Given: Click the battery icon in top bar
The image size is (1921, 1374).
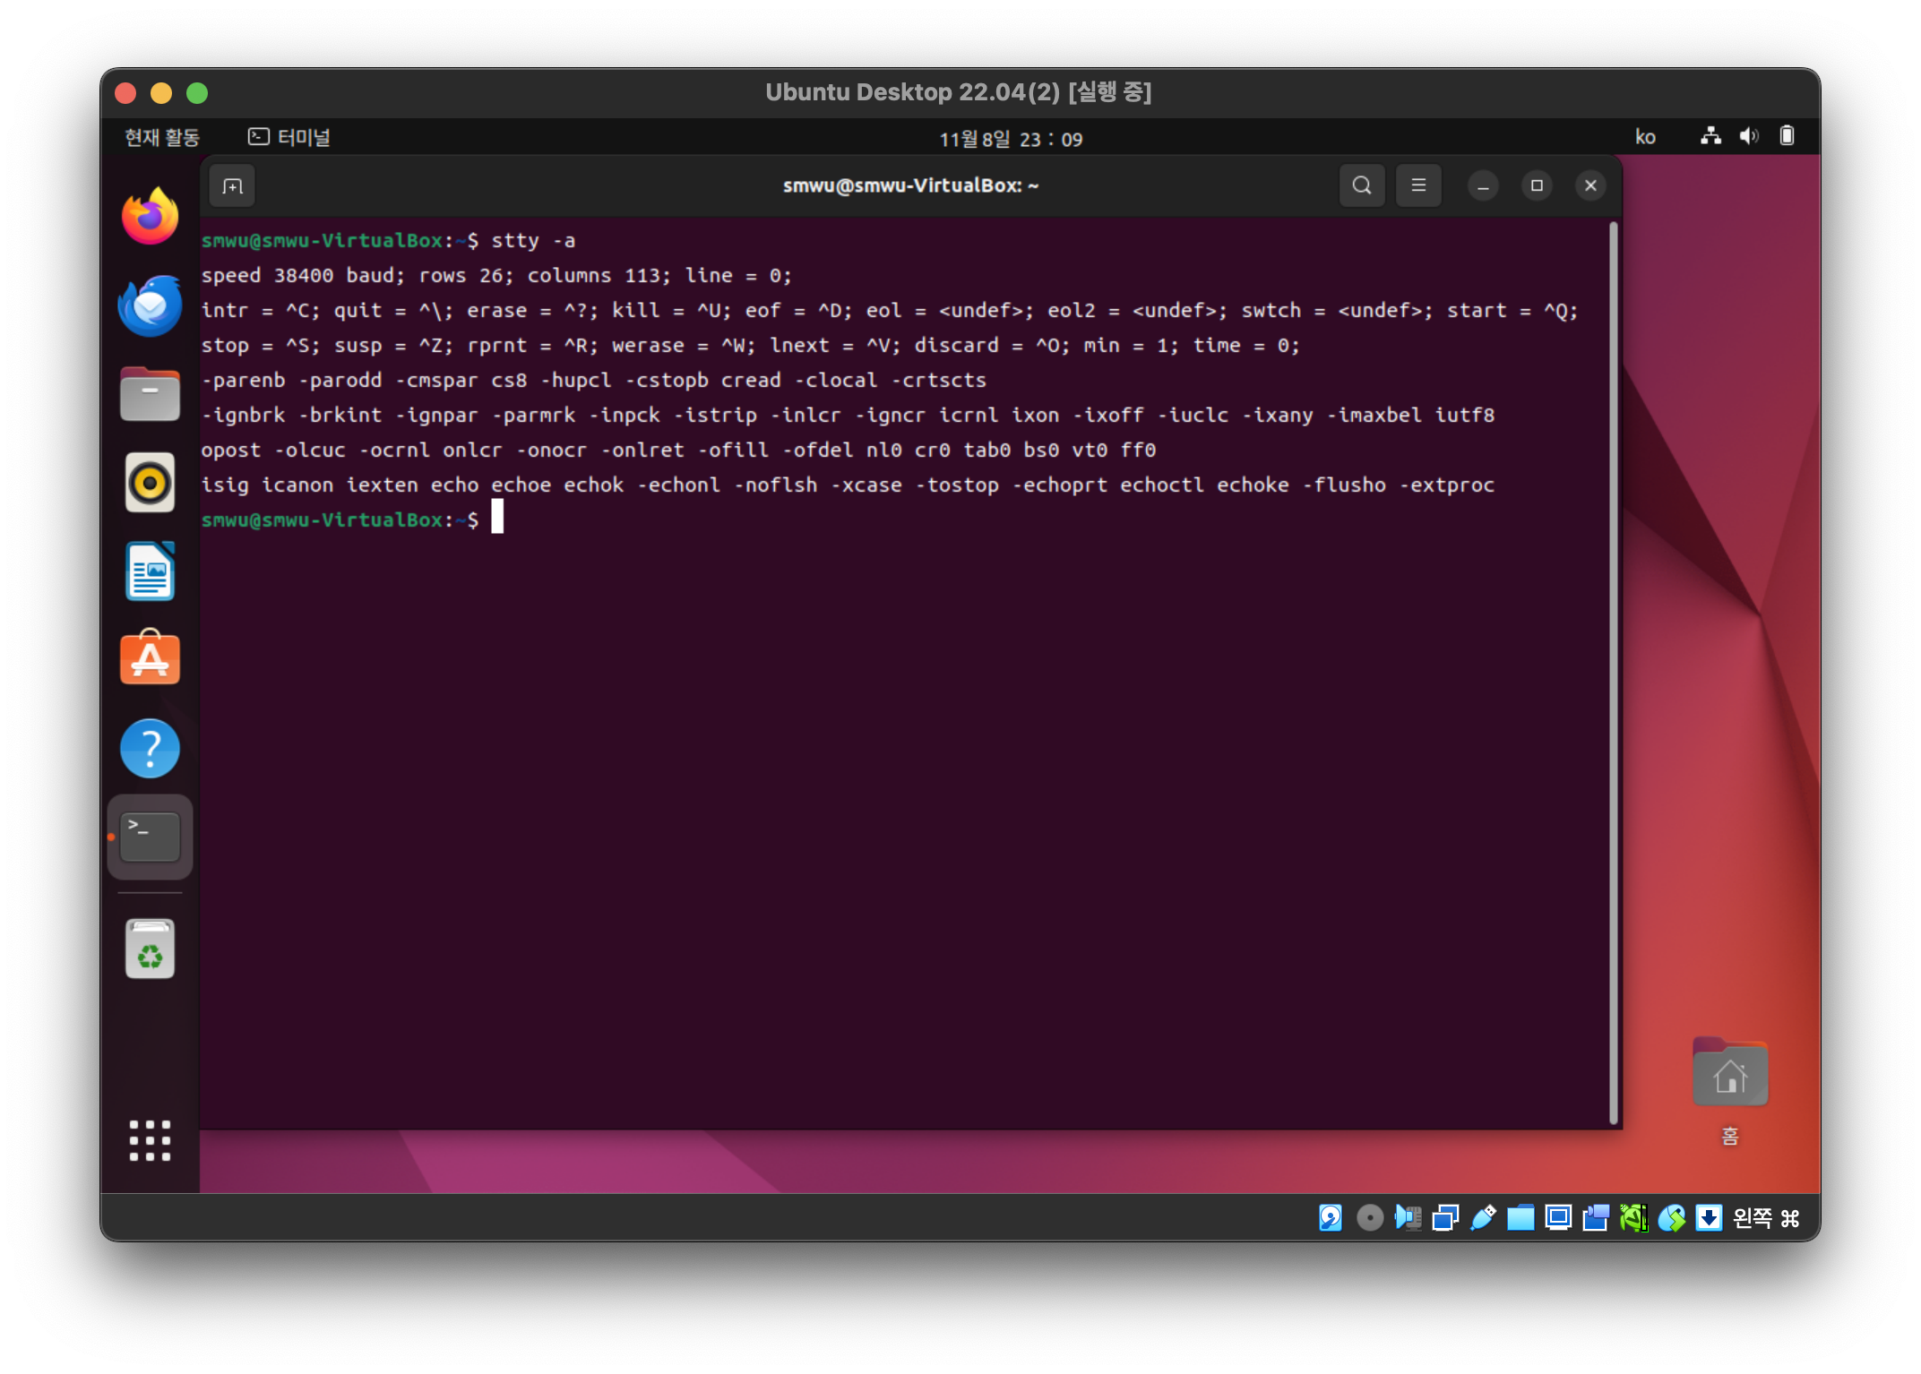Looking at the screenshot, I should (1787, 136).
